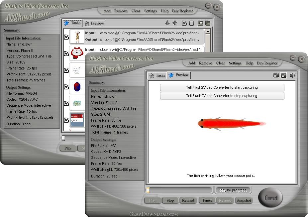Click 'File Format: AVI' in front summary
The height and width of the screenshot is (217, 308).
(x=104, y=146)
